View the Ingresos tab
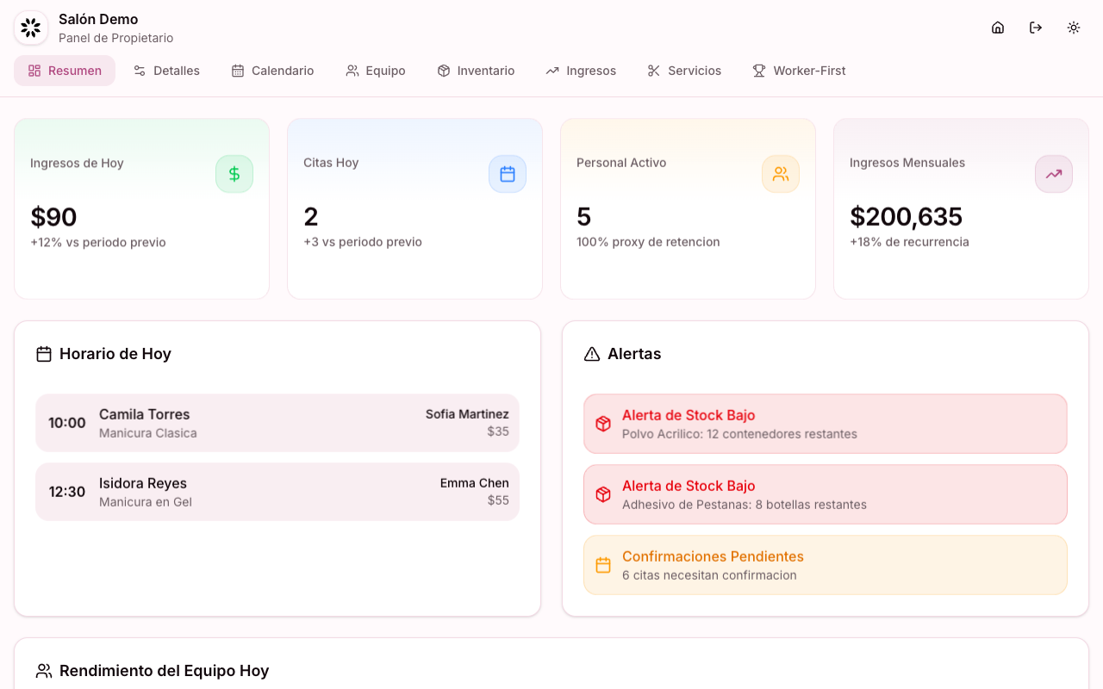The image size is (1103, 689). (x=581, y=71)
